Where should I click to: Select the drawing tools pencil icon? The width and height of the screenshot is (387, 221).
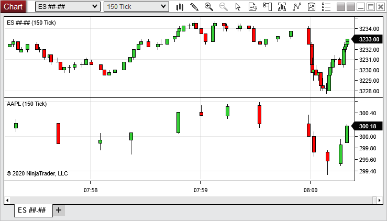(x=194, y=7)
